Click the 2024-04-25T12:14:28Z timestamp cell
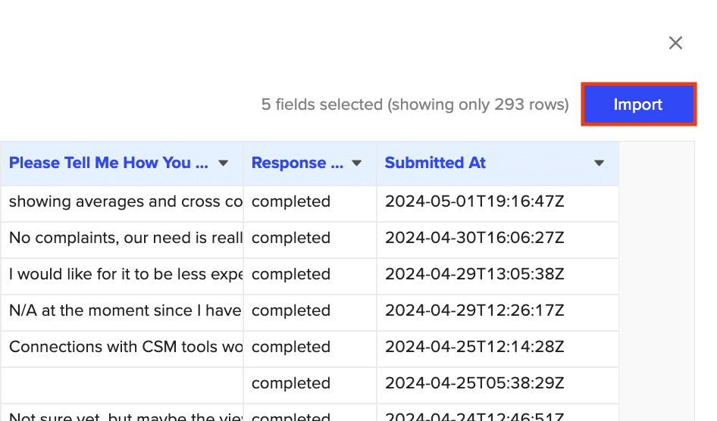The width and height of the screenshot is (717, 421). coord(474,347)
